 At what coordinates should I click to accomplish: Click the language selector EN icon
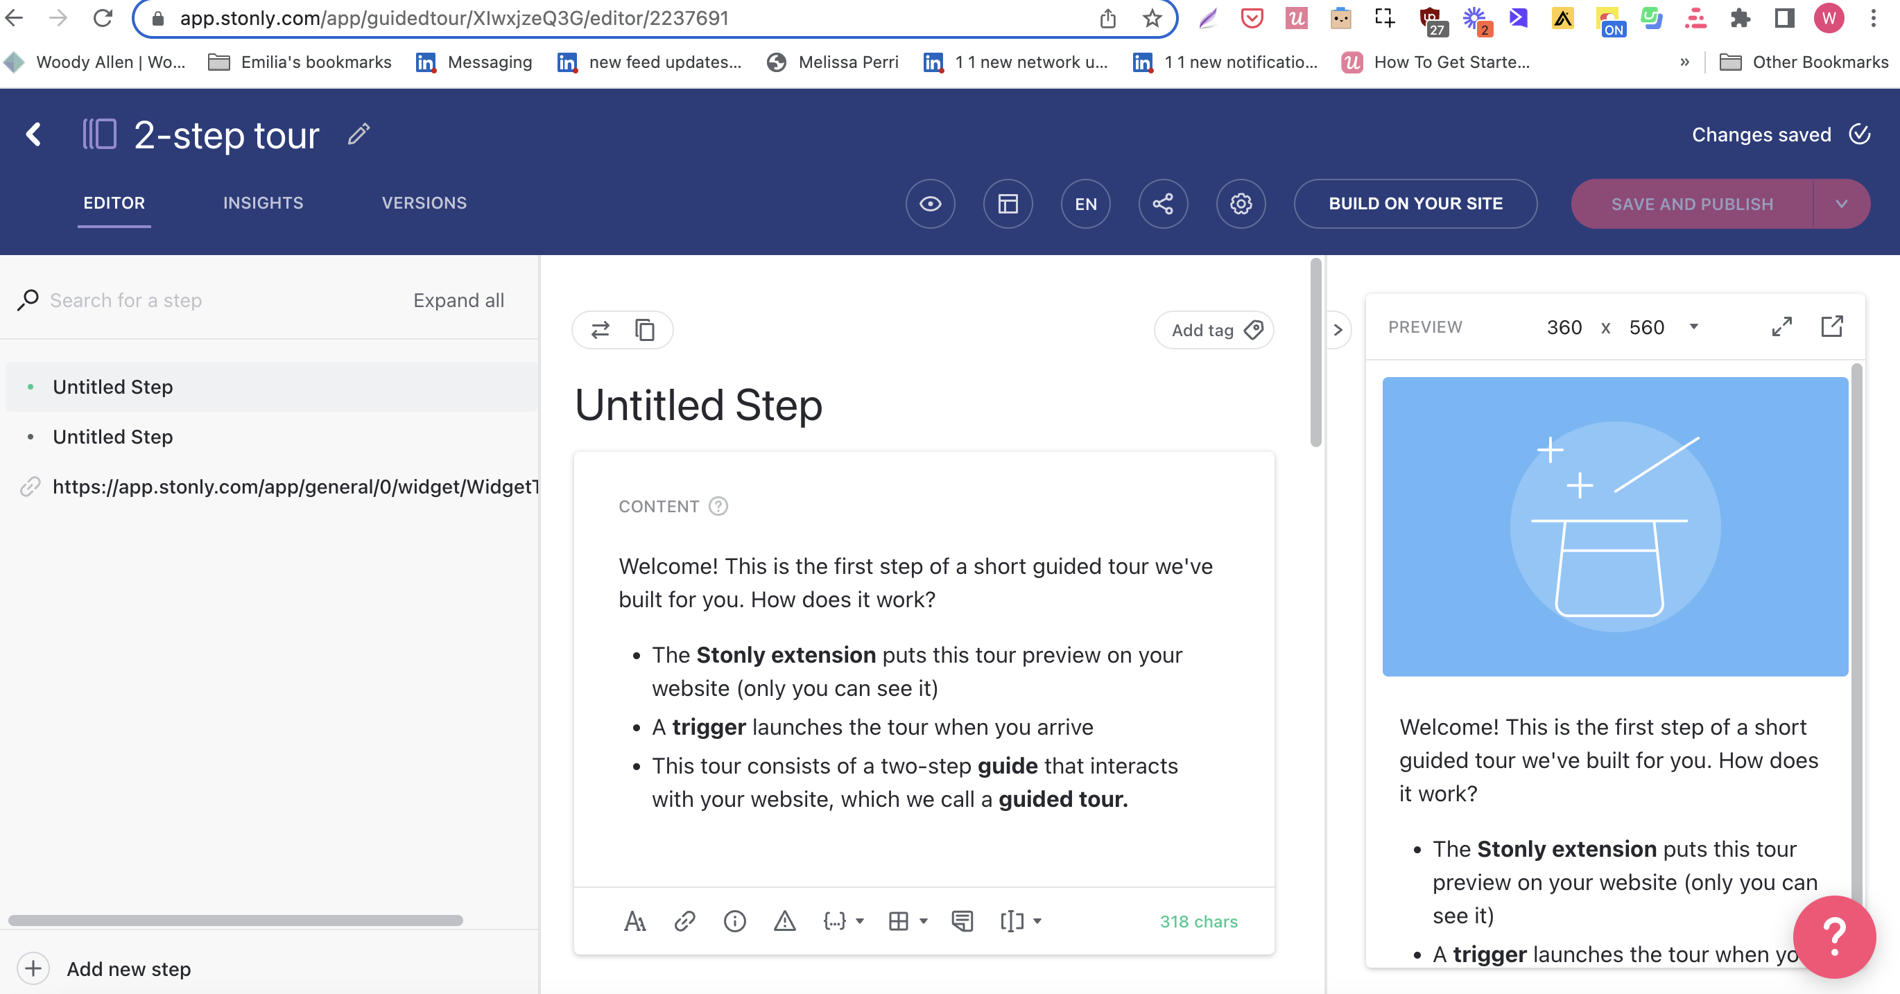coord(1083,204)
